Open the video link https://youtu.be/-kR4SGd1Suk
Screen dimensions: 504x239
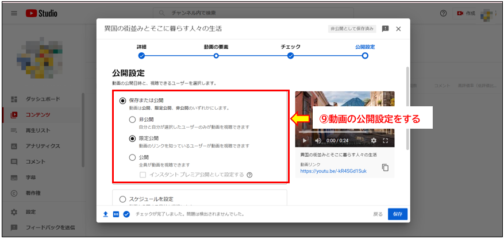(x=333, y=171)
